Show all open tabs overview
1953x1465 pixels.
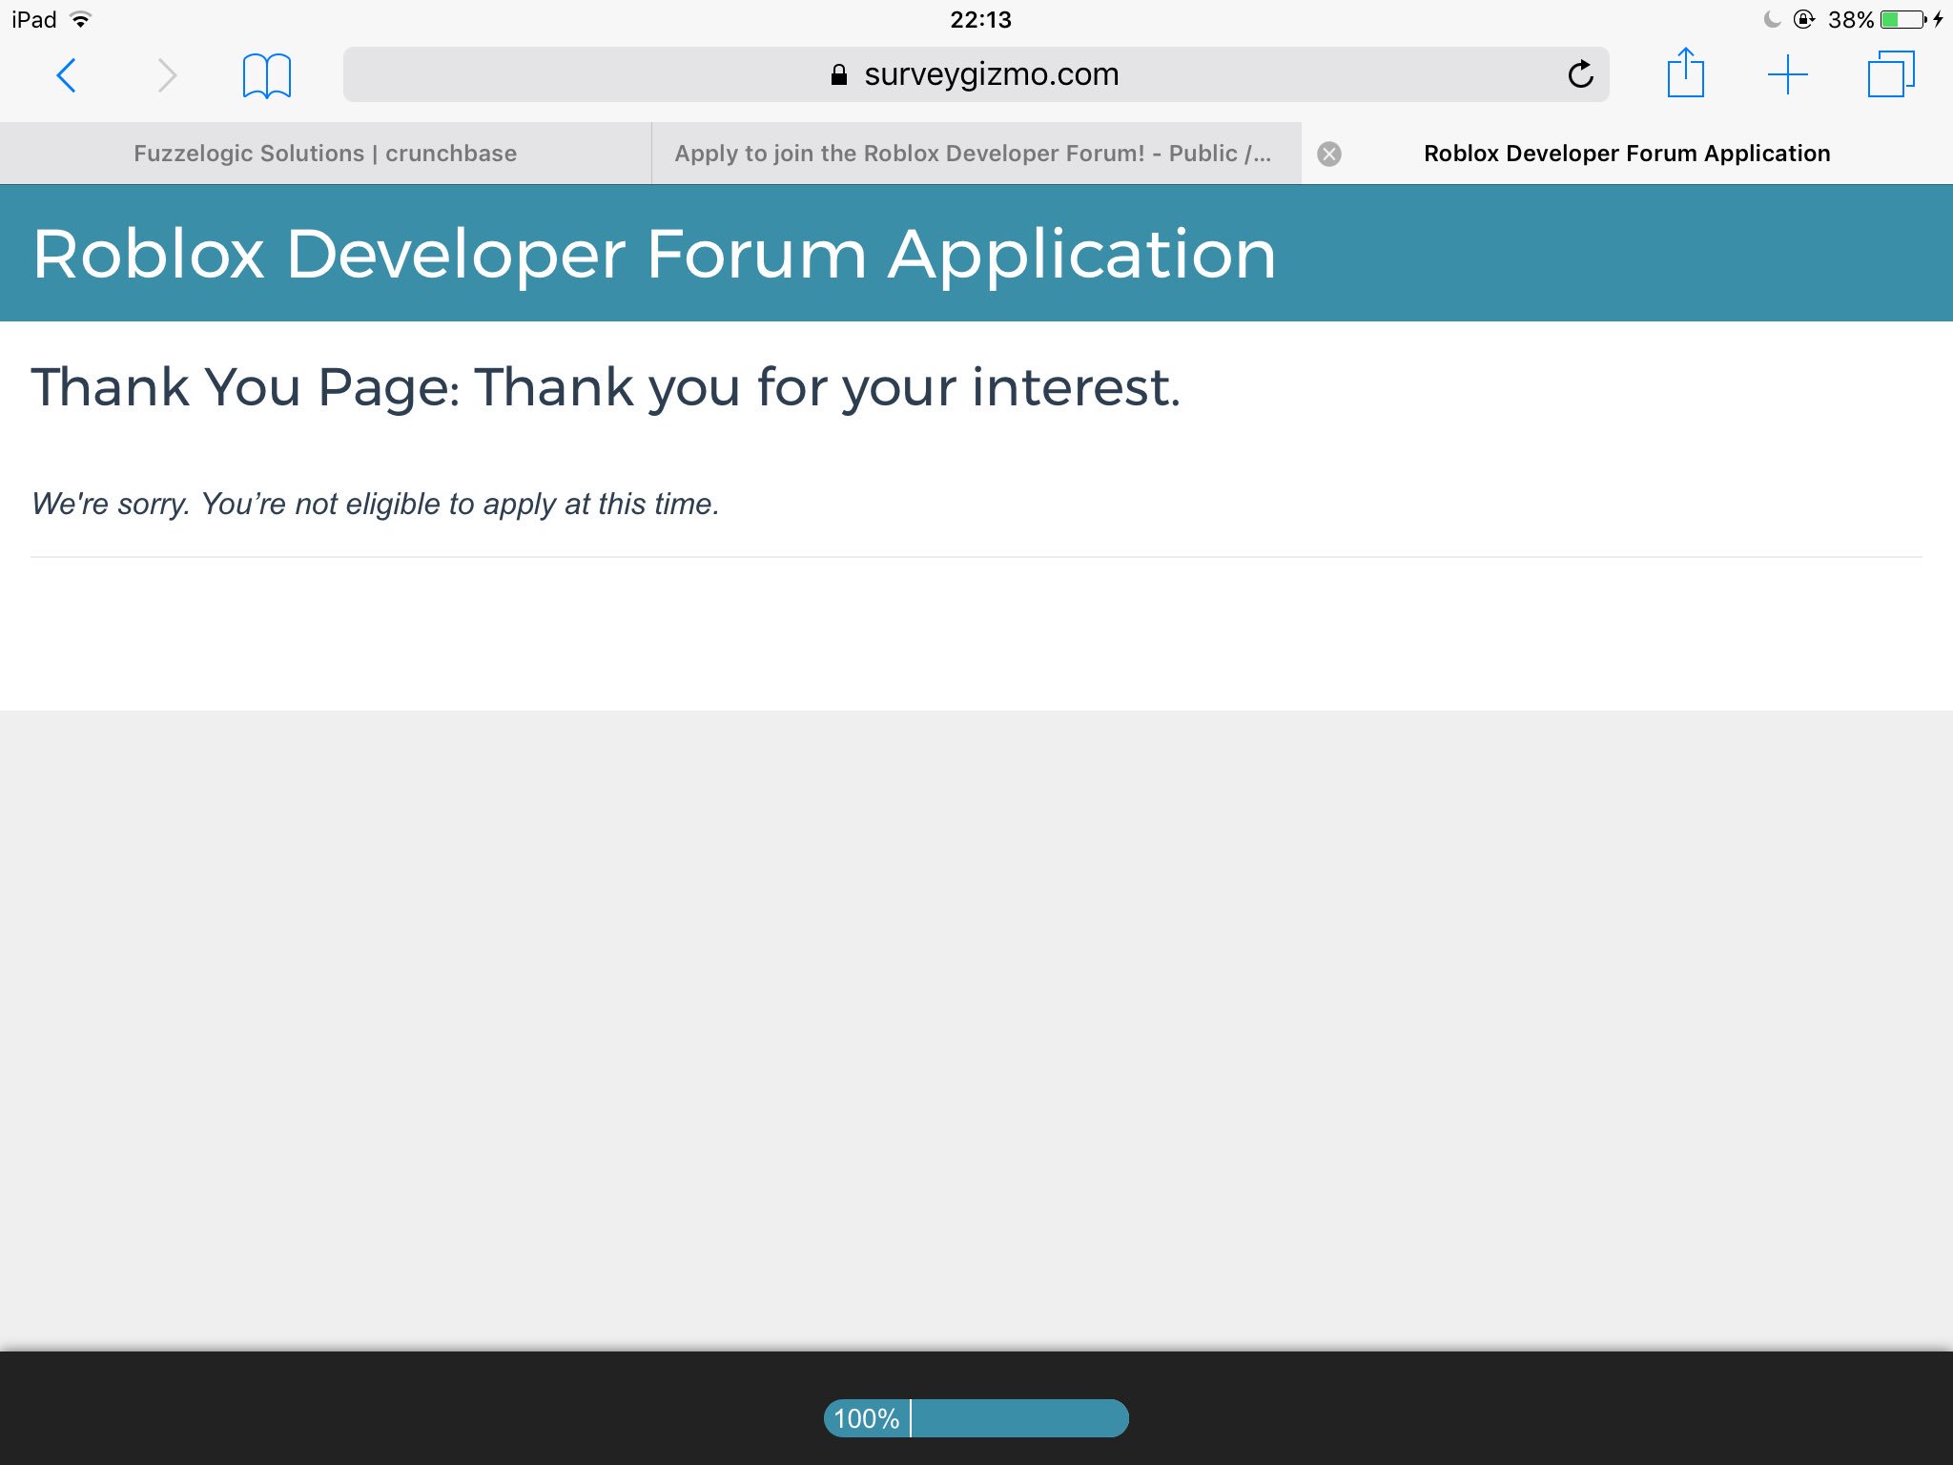coord(1890,74)
